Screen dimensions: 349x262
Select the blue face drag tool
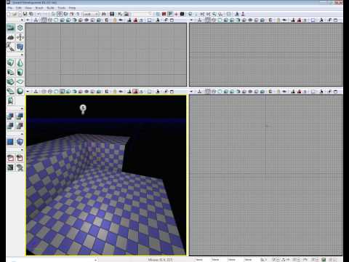tap(20, 47)
